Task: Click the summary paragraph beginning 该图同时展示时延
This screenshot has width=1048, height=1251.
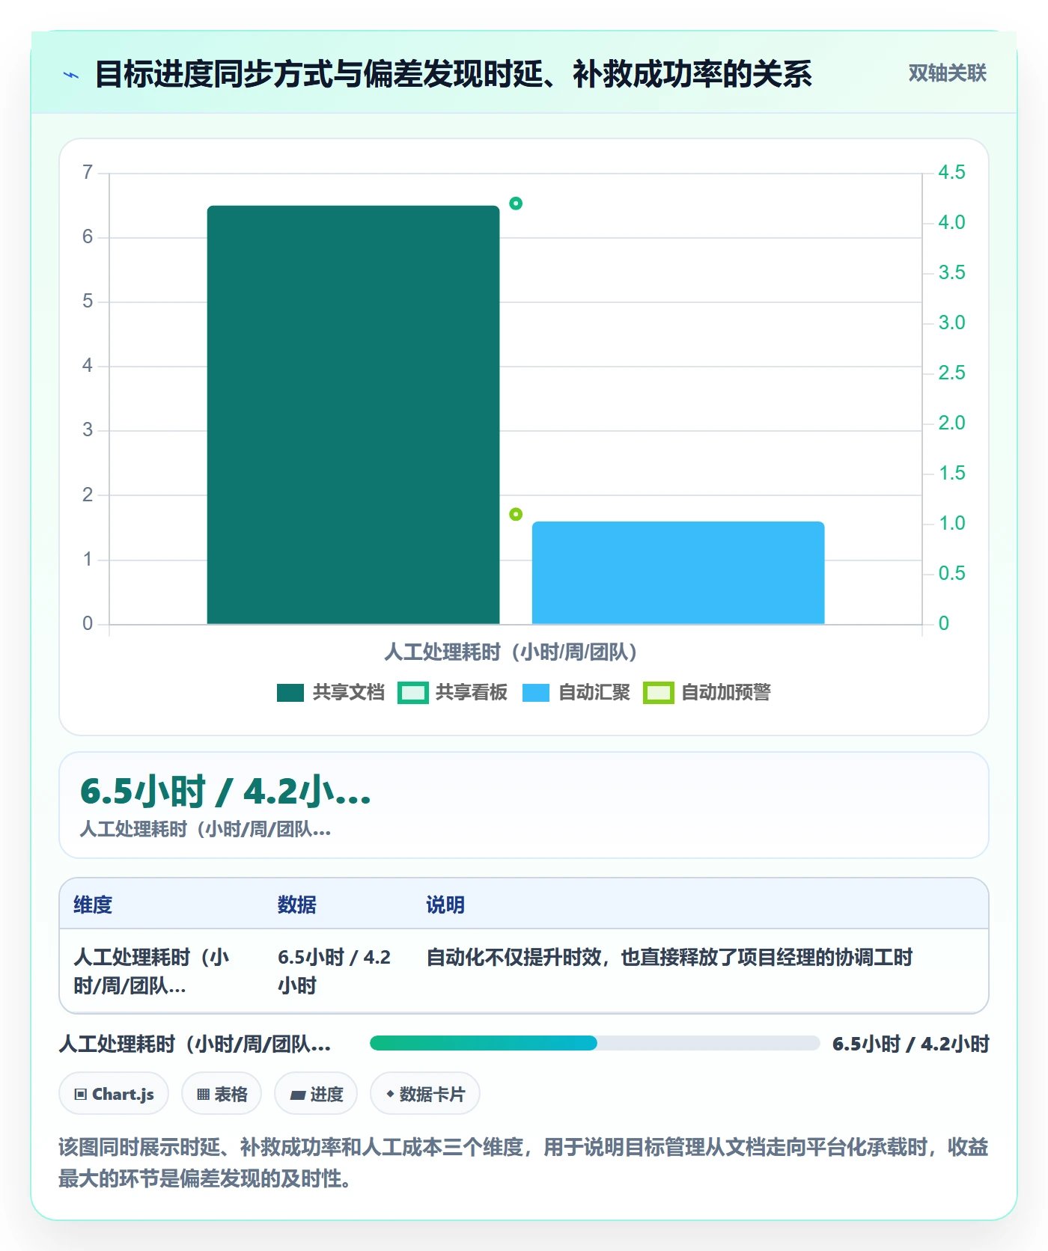Action: tap(524, 1163)
